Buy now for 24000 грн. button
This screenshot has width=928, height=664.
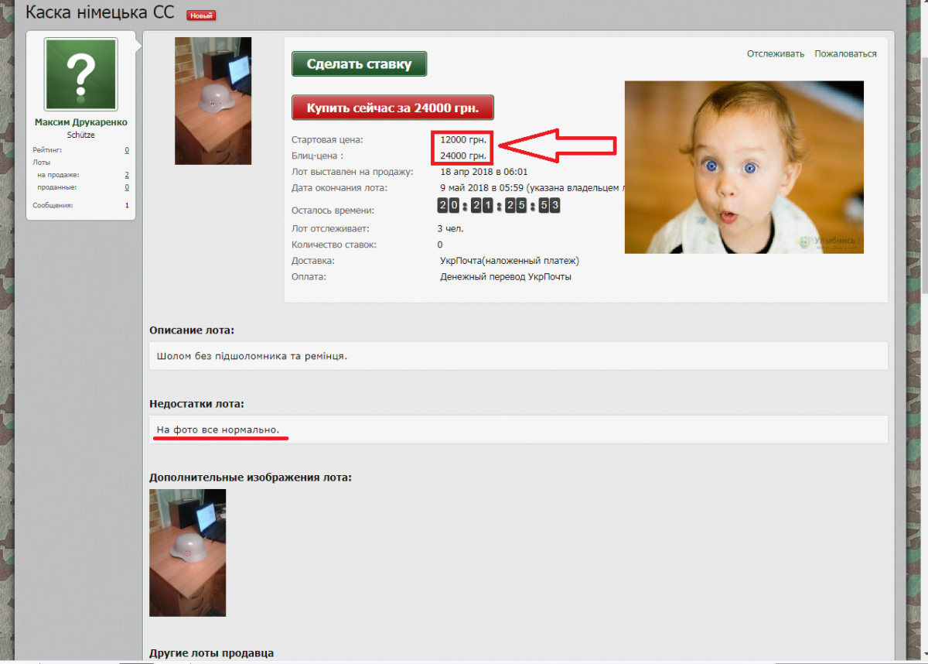[392, 108]
